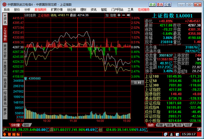Viewport: 204px width, 139px height.
Task: Click the wrench settings icon bottom right
Action: [199, 130]
